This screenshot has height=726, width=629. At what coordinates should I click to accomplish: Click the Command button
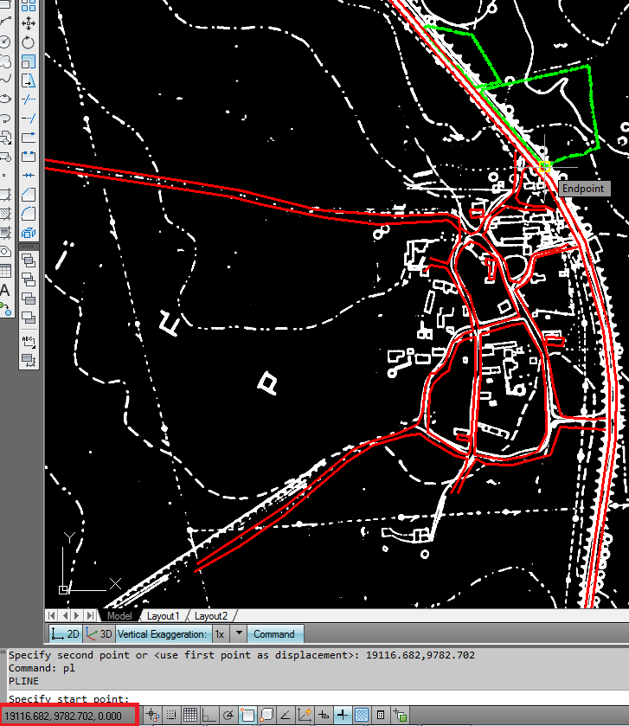[274, 634]
